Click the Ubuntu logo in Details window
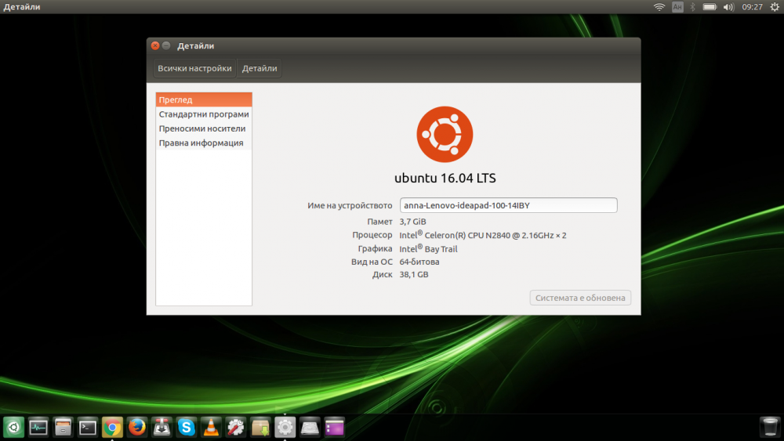 [x=445, y=135]
